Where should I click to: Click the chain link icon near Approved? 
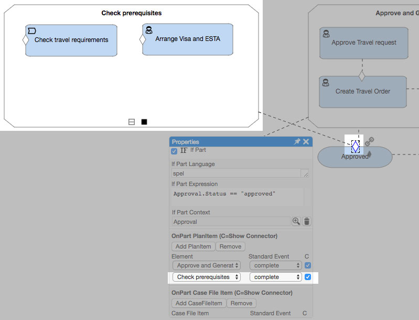tap(369, 141)
